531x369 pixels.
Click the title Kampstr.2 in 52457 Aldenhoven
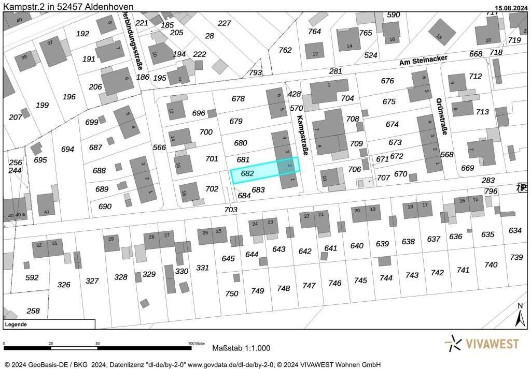[x=68, y=6]
